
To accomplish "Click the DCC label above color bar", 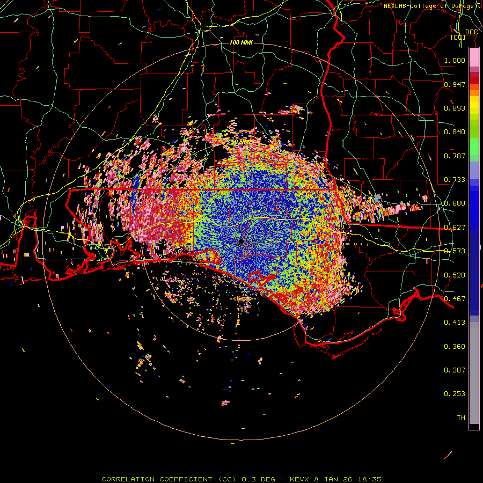I will pyautogui.click(x=471, y=32).
